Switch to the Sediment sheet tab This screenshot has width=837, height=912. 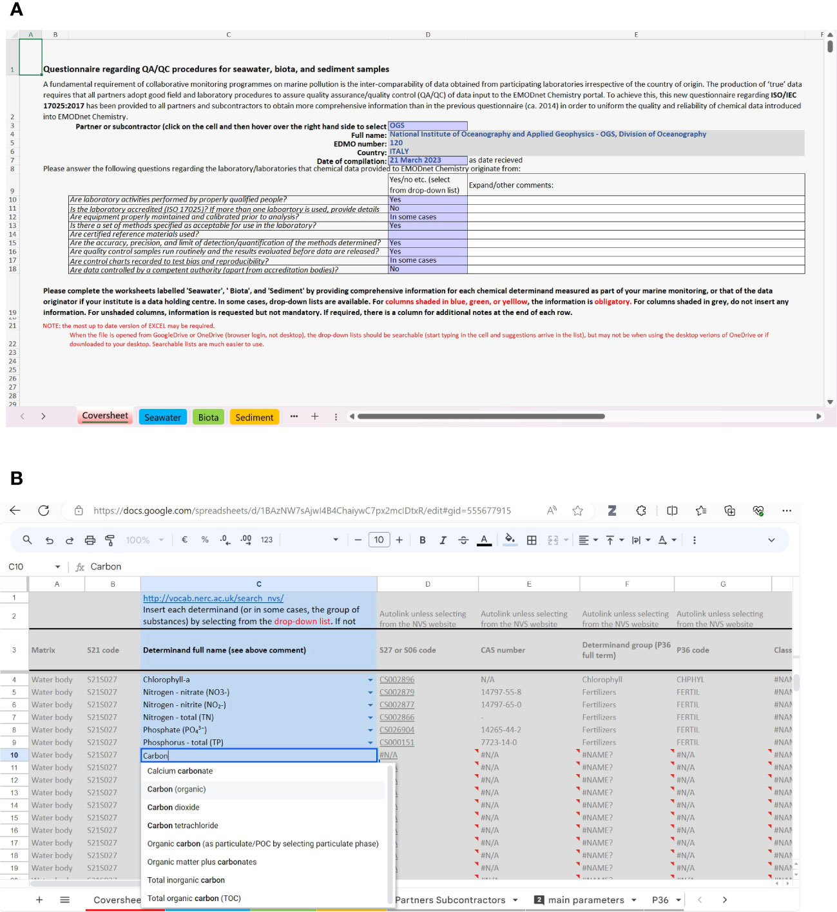tap(255, 417)
